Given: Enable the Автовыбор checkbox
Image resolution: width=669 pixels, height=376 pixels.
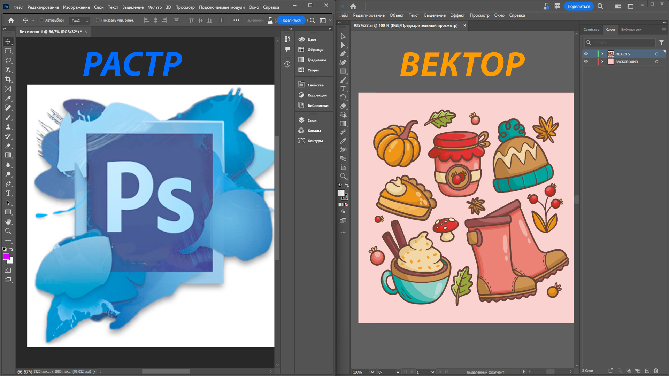Looking at the screenshot, I should pos(41,20).
